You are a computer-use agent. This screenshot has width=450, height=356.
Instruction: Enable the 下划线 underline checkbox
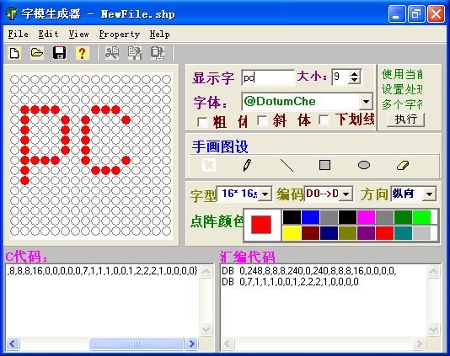coord(324,120)
